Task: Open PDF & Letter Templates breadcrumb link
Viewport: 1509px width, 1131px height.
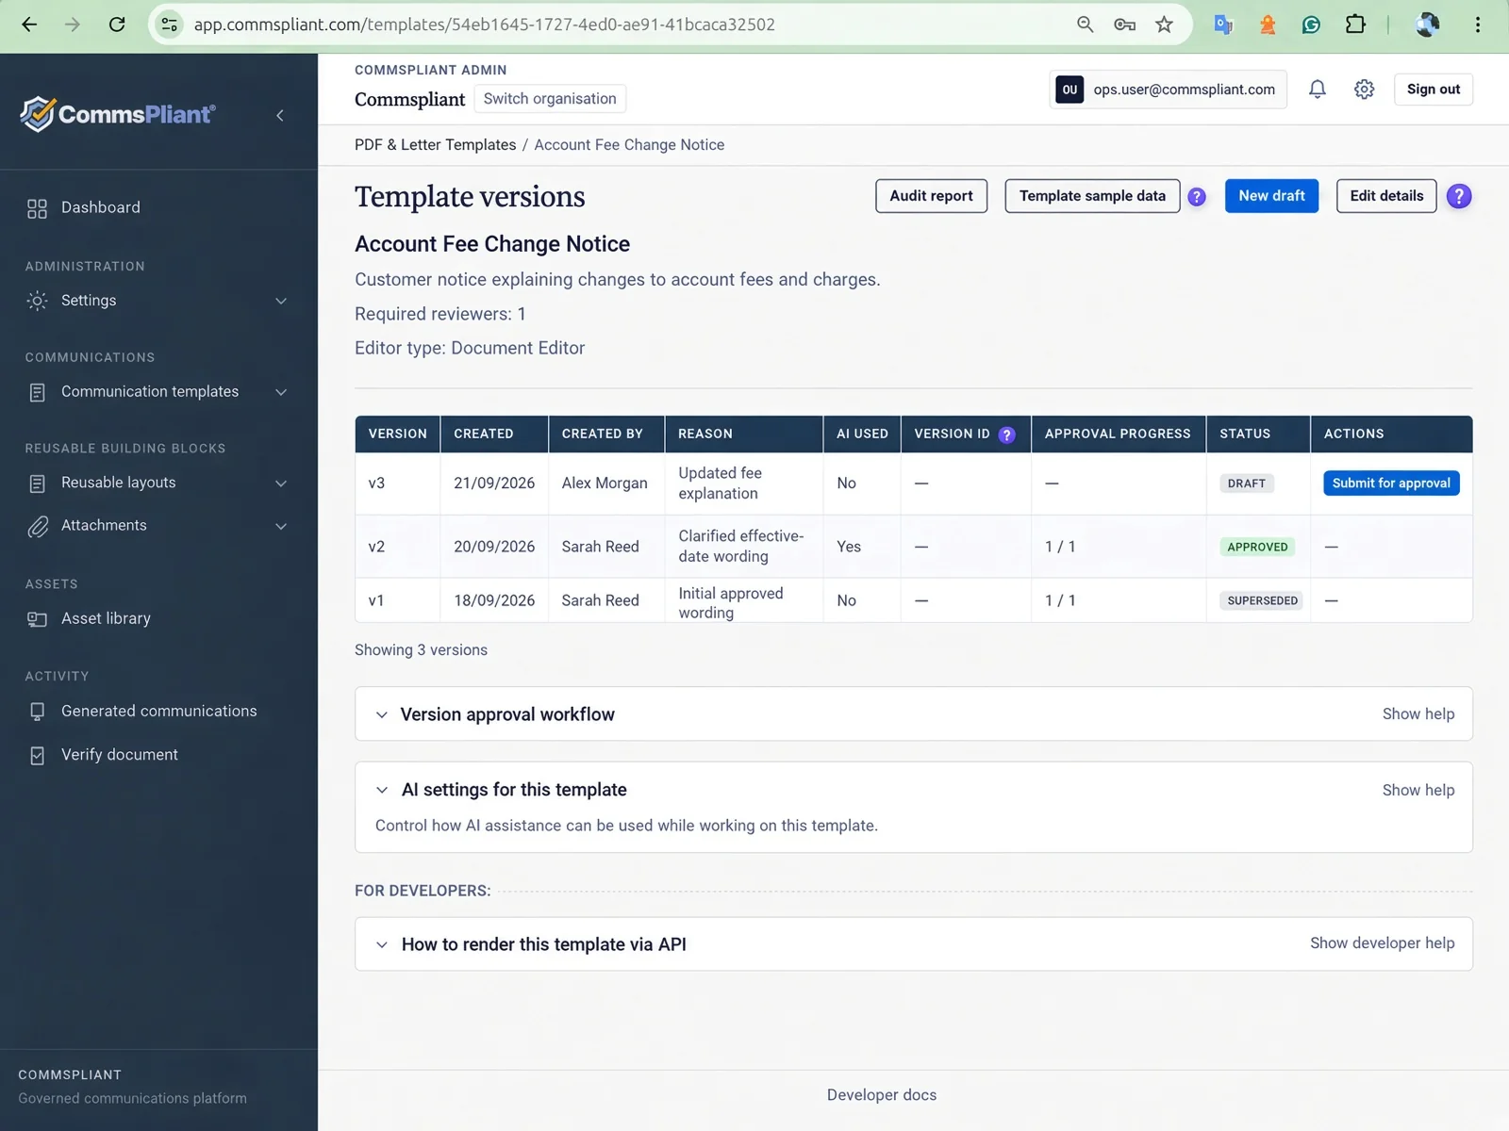Action: coord(436,145)
